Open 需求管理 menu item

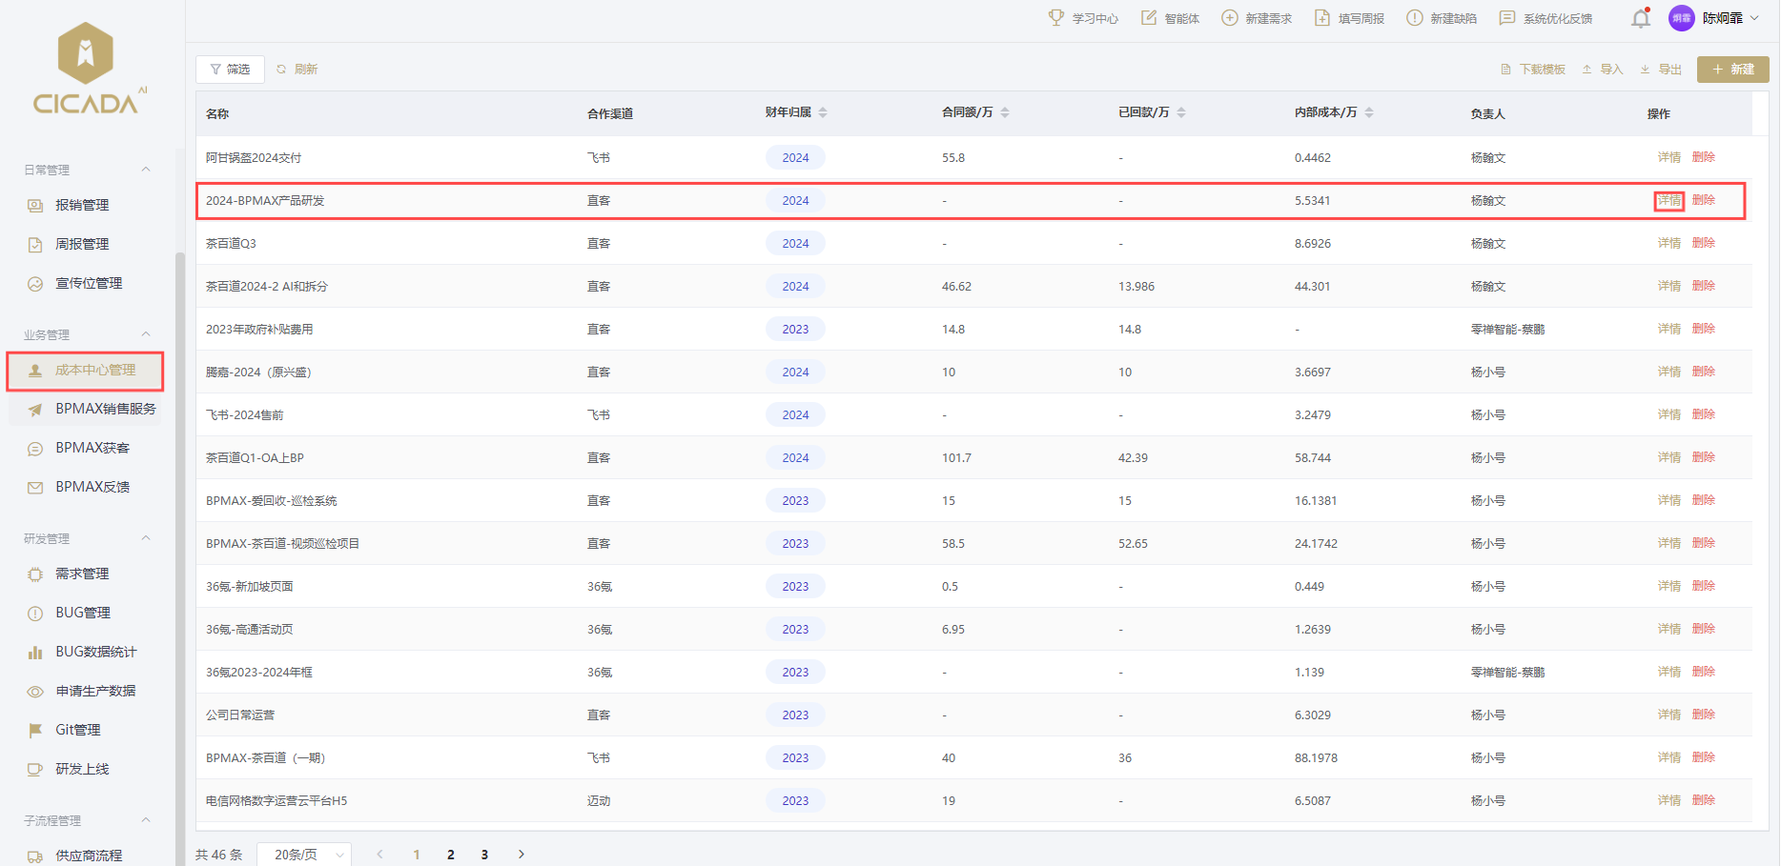[86, 574]
